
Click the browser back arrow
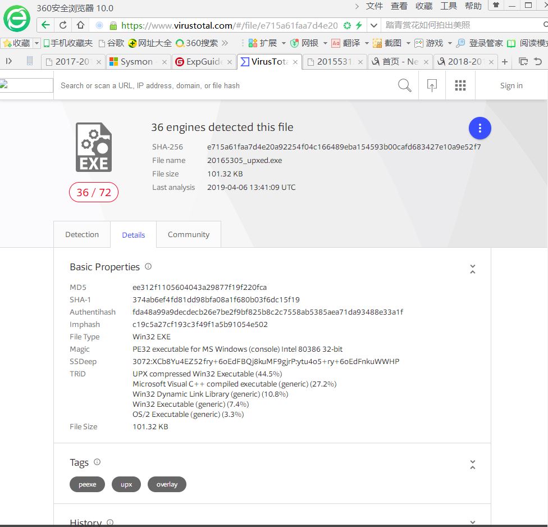pos(46,25)
